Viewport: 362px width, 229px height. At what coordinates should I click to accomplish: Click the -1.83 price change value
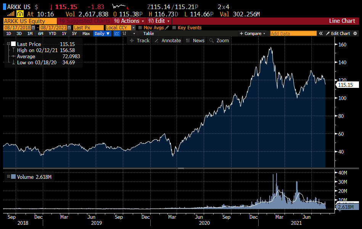(96, 7)
